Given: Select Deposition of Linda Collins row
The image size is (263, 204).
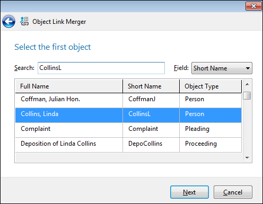Looking at the screenshot, I should coord(128,145).
